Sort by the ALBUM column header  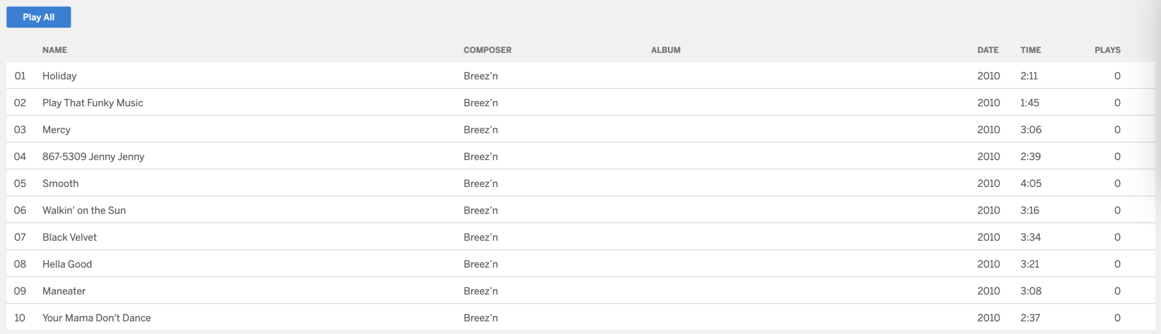(666, 50)
